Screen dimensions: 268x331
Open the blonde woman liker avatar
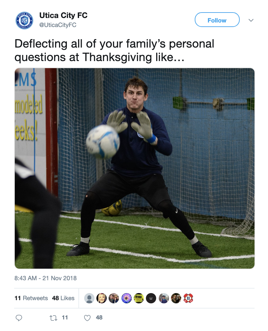102,298
